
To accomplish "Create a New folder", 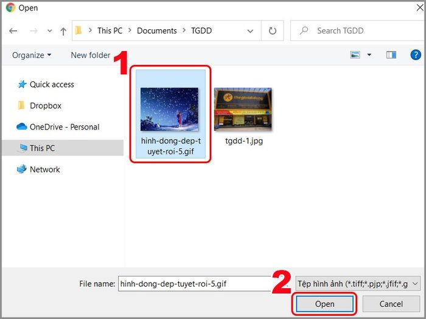I will tap(91, 55).
